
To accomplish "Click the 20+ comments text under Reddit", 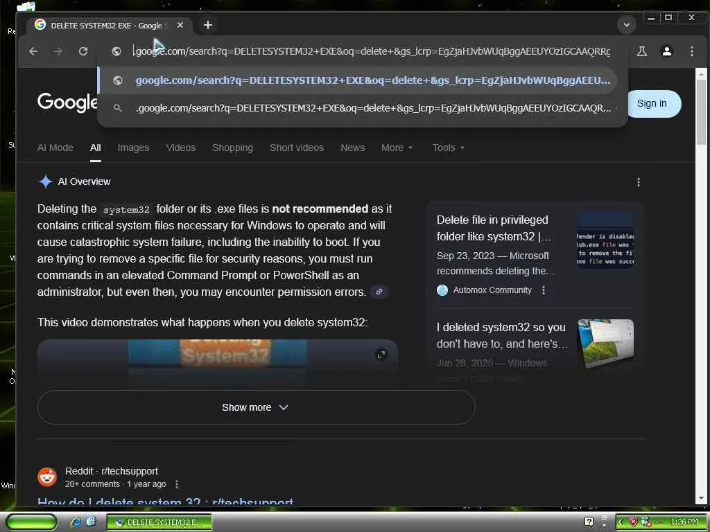I will (x=92, y=484).
